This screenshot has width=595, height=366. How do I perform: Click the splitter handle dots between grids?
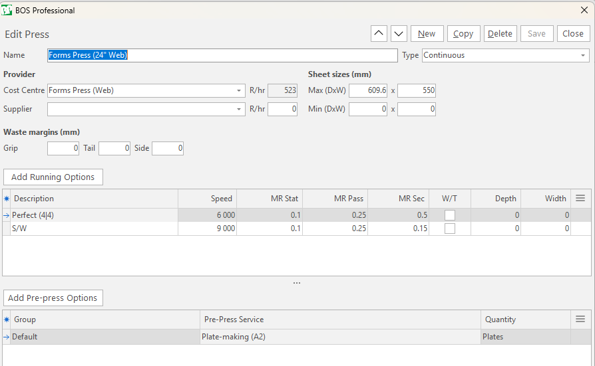pyautogui.click(x=297, y=283)
